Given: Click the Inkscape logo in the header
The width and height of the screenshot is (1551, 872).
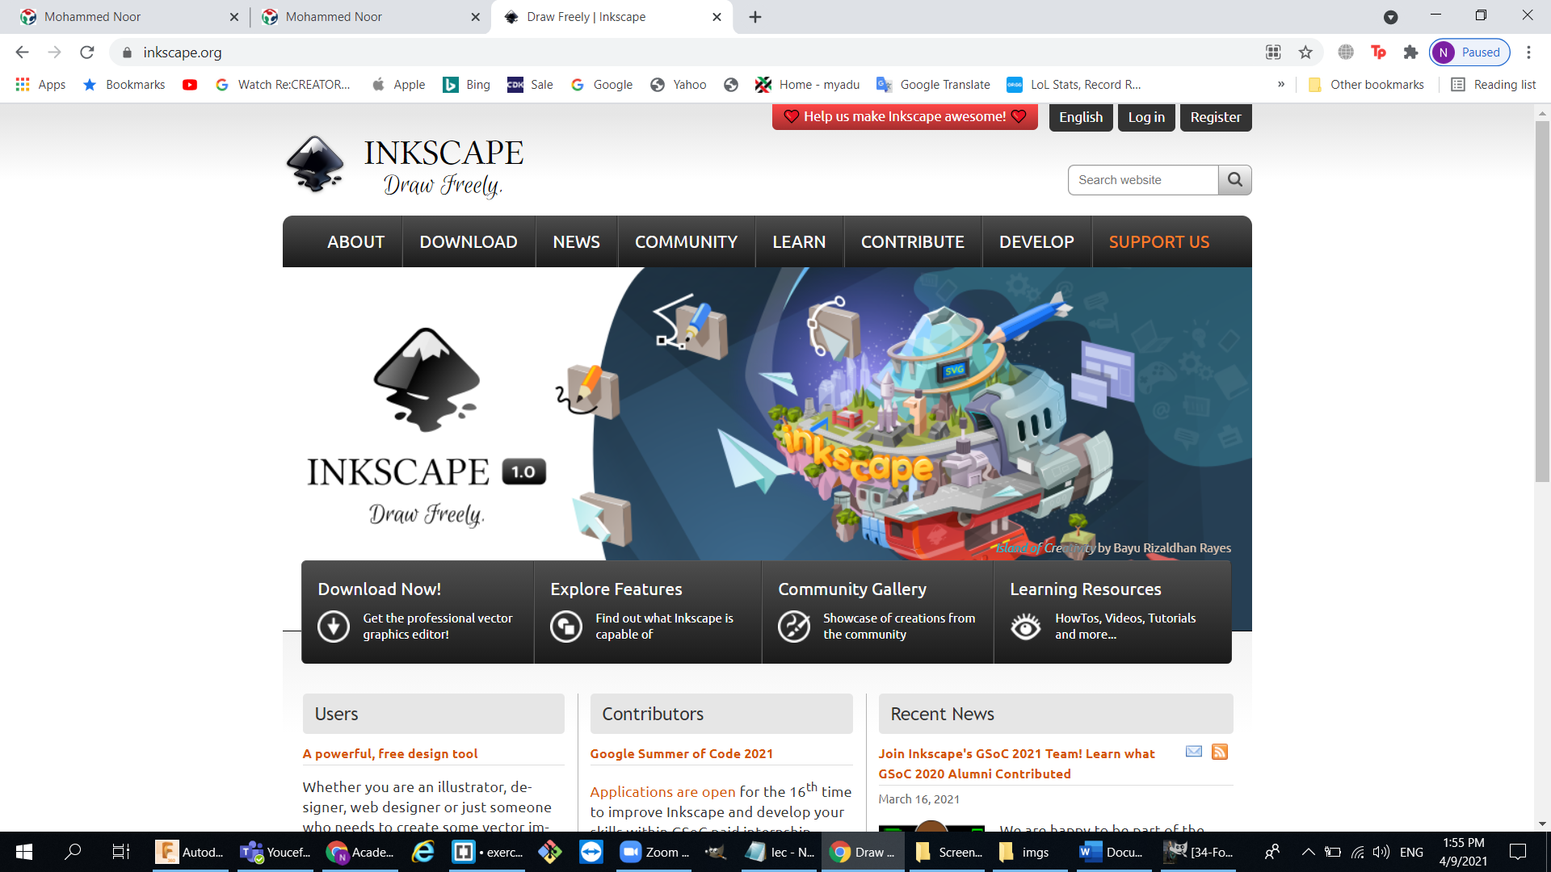Looking at the screenshot, I should point(405,167).
